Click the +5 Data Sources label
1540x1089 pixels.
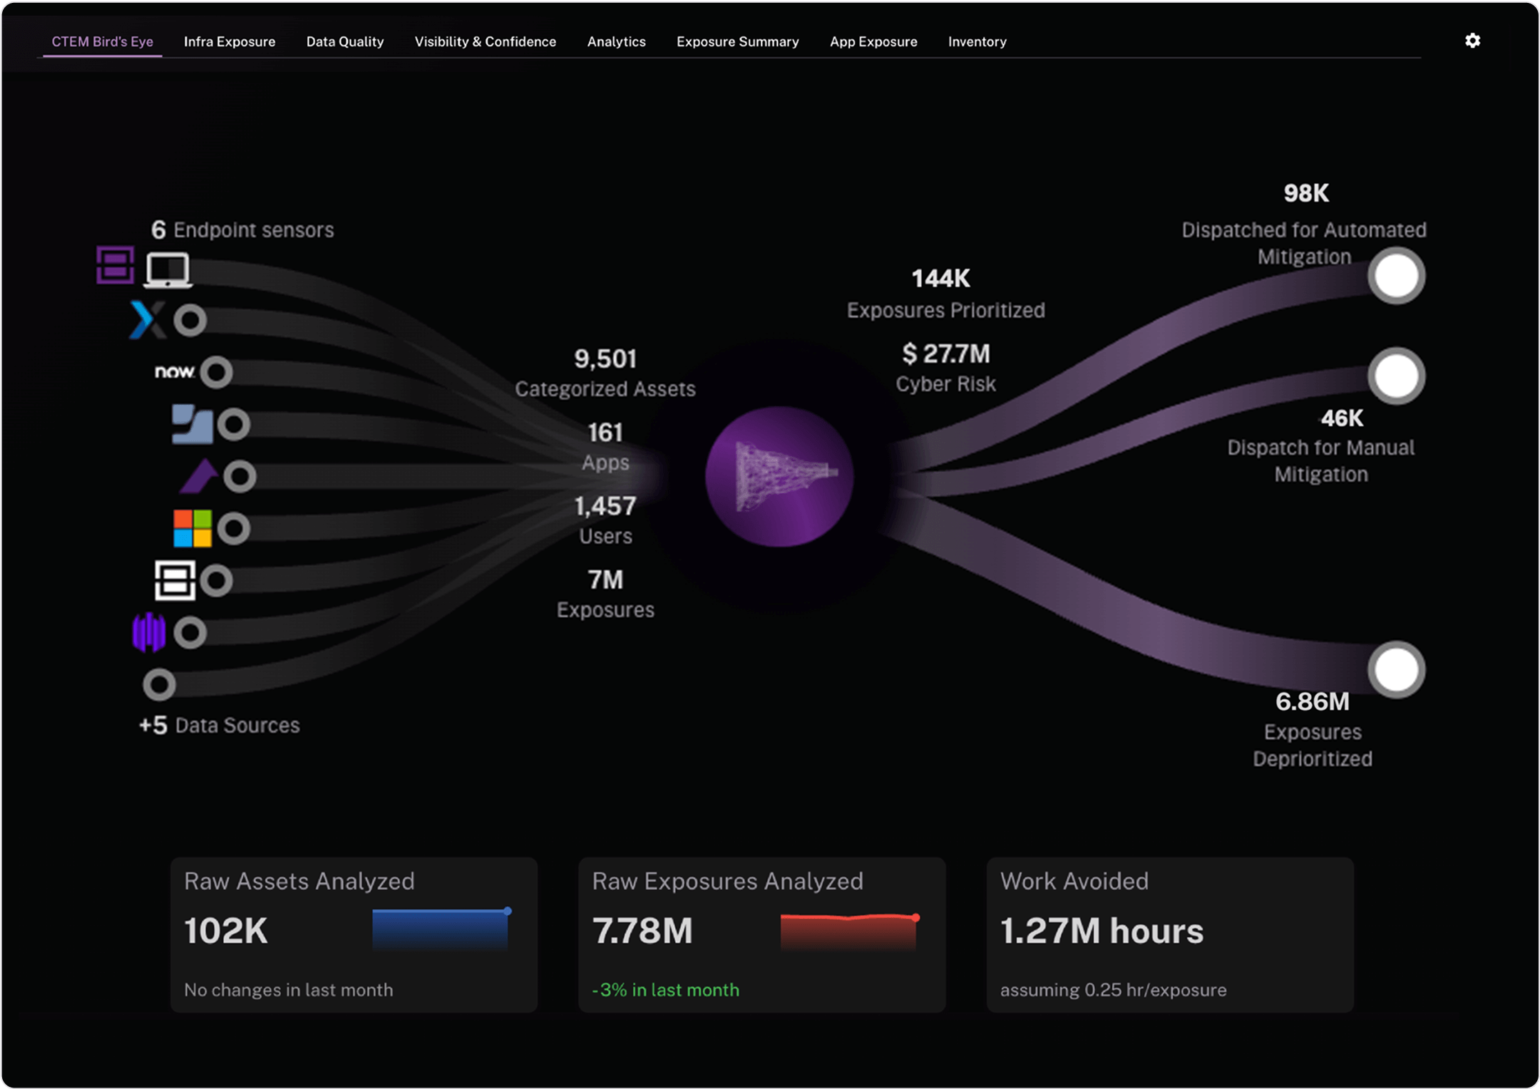pos(220,726)
